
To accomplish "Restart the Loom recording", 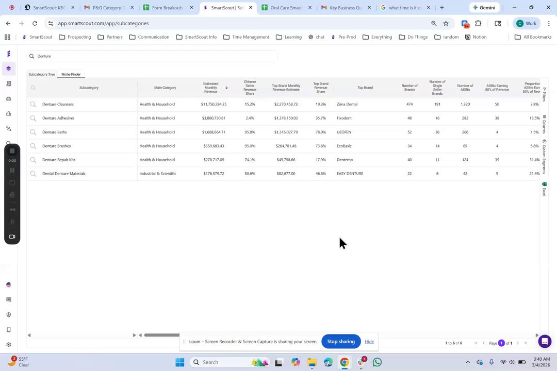I will [x=12, y=182].
